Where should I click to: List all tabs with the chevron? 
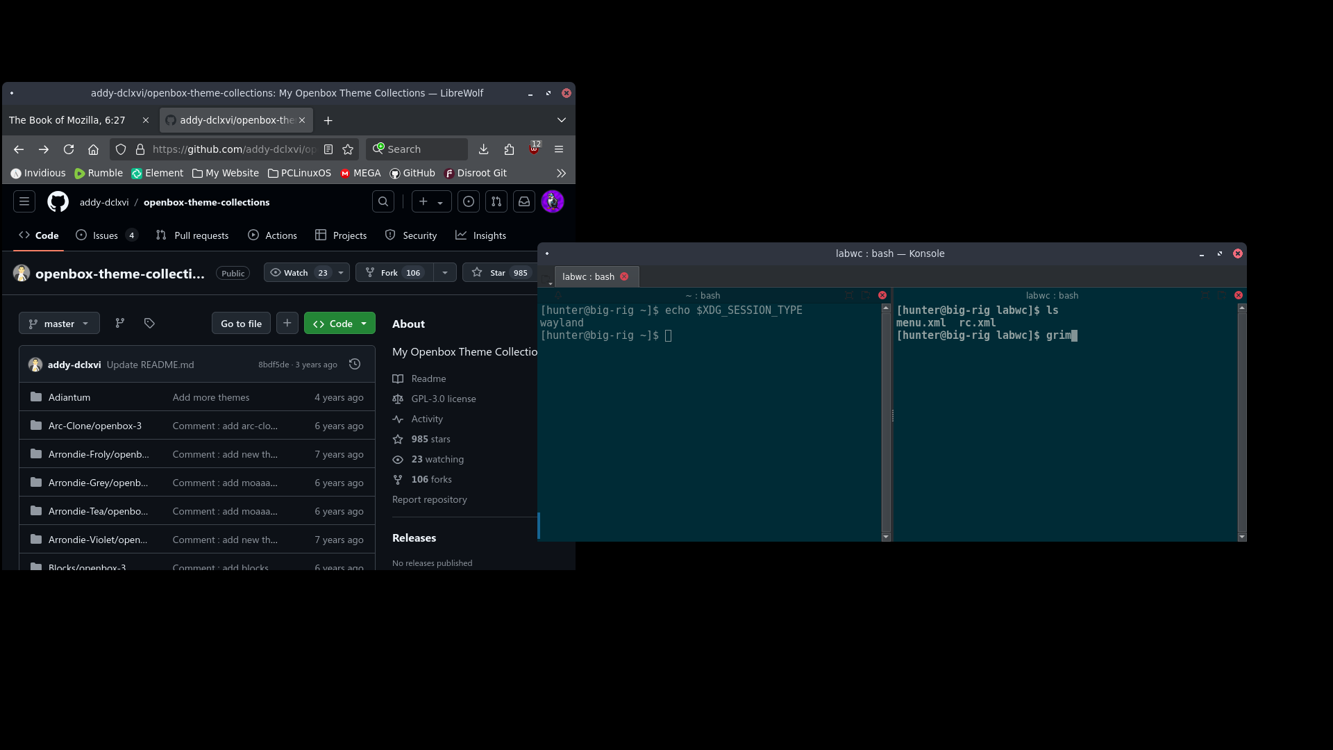[562, 120]
